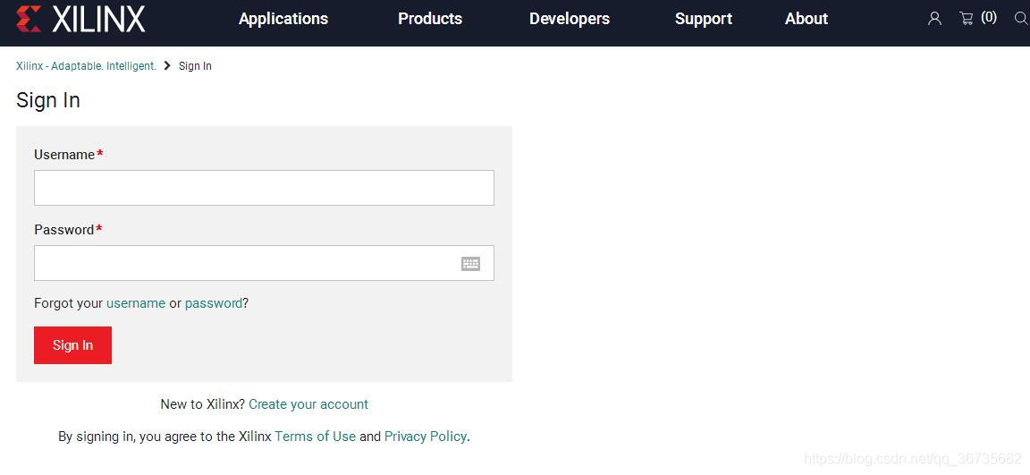The height and width of the screenshot is (475, 1030).
Task: Click the Xilinx logo in the header
Action: 80,19
